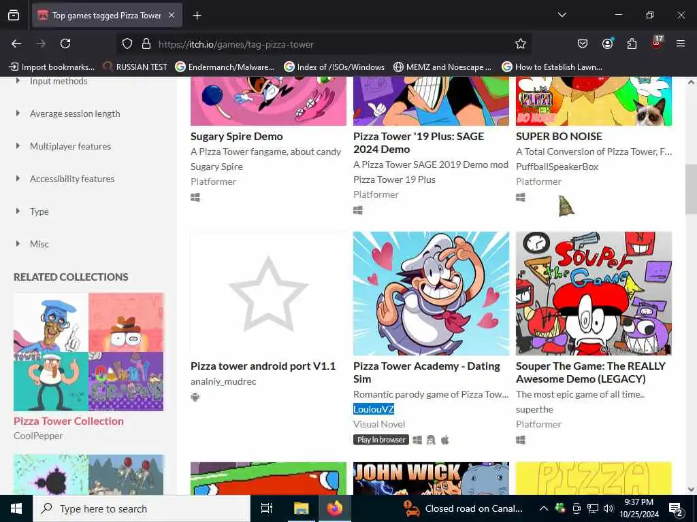Show hidden tray icons chevron
The width and height of the screenshot is (697, 522).
click(x=544, y=508)
